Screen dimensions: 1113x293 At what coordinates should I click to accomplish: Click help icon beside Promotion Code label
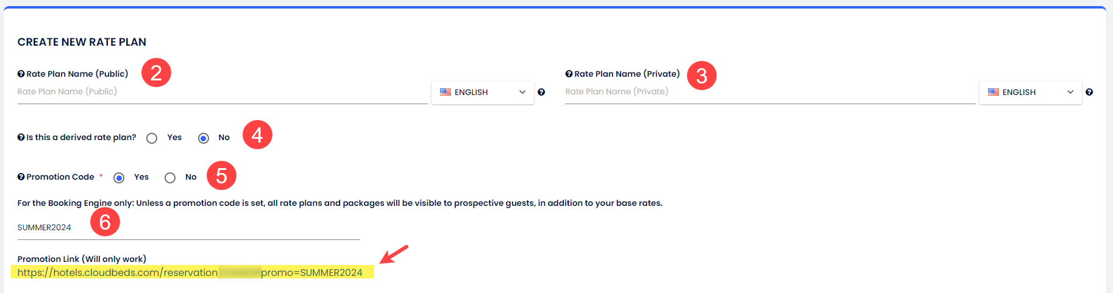[x=21, y=177]
